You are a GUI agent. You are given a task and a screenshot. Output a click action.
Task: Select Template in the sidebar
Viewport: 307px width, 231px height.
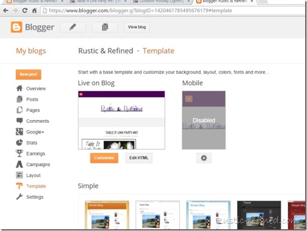pos(36,186)
